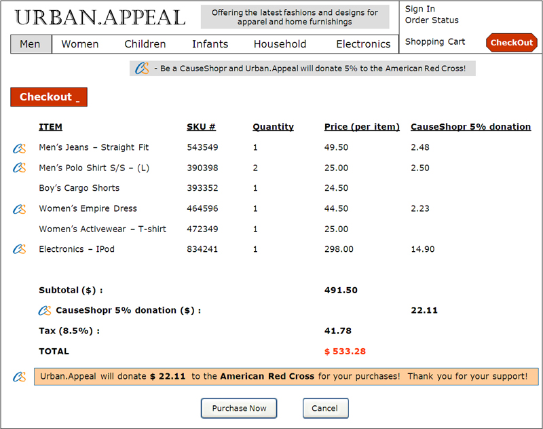Click the quantity 2 for Men's Polo Shirt
The width and height of the screenshot is (543, 429).
pyautogui.click(x=255, y=168)
